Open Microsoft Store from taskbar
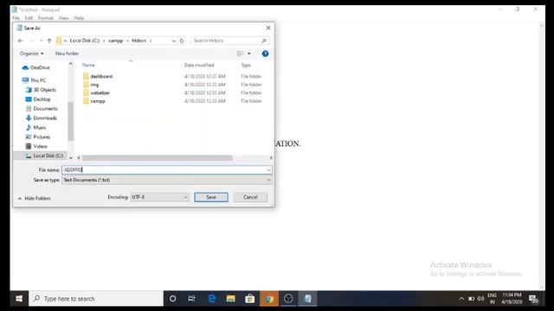The image size is (554, 311). pos(250,299)
